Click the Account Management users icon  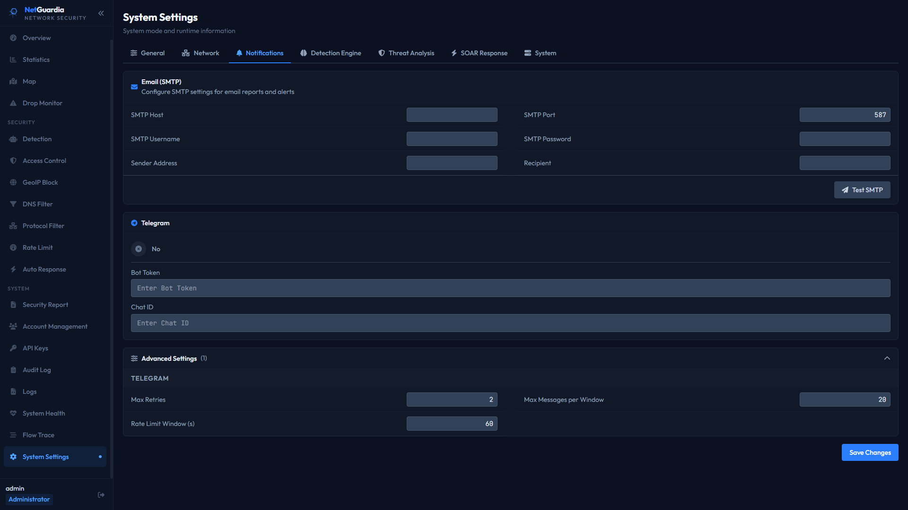coord(13,326)
